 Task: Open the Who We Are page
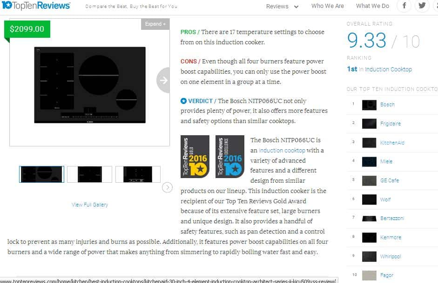click(x=328, y=6)
